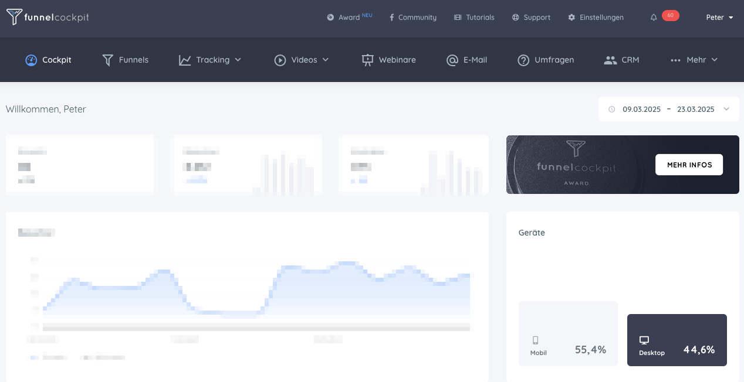Open the Tutorials page
Image resolution: width=744 pixels, height=382 pixels.
click(x=474, y=18)
